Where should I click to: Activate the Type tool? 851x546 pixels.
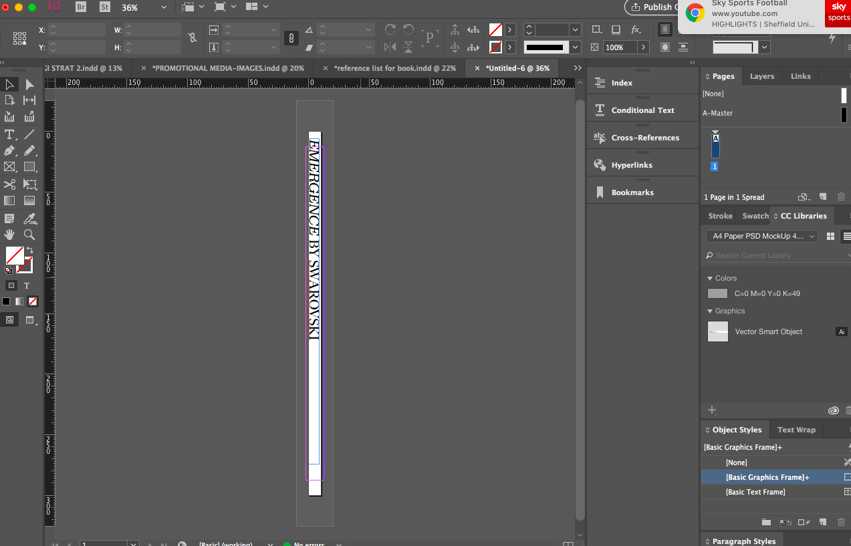click(x=10, y=134)
